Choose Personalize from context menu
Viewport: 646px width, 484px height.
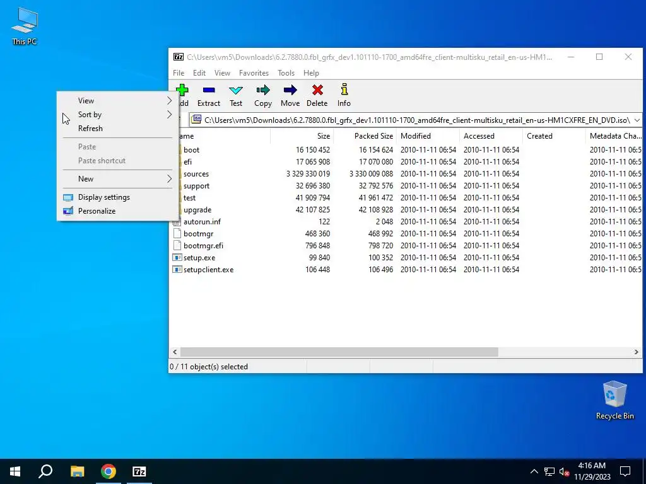[117, 211]
